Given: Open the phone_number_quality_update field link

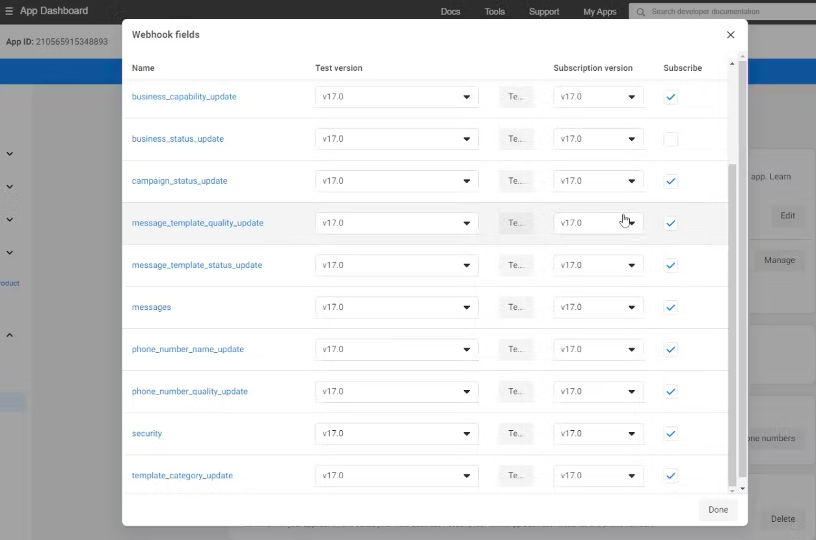Looking at the screenshot, I should (190, 391).
